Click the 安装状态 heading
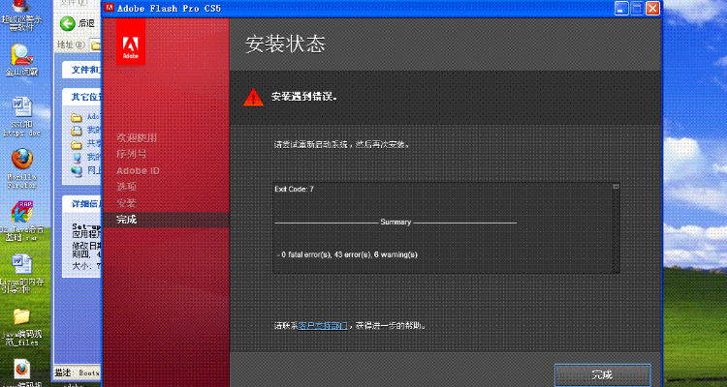 (x=285, y=44)
